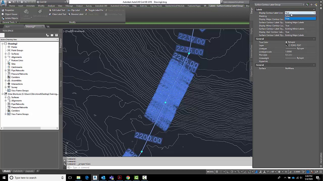
Task: Expand Surfaces node under Drawing2
Action: (6, 54)
